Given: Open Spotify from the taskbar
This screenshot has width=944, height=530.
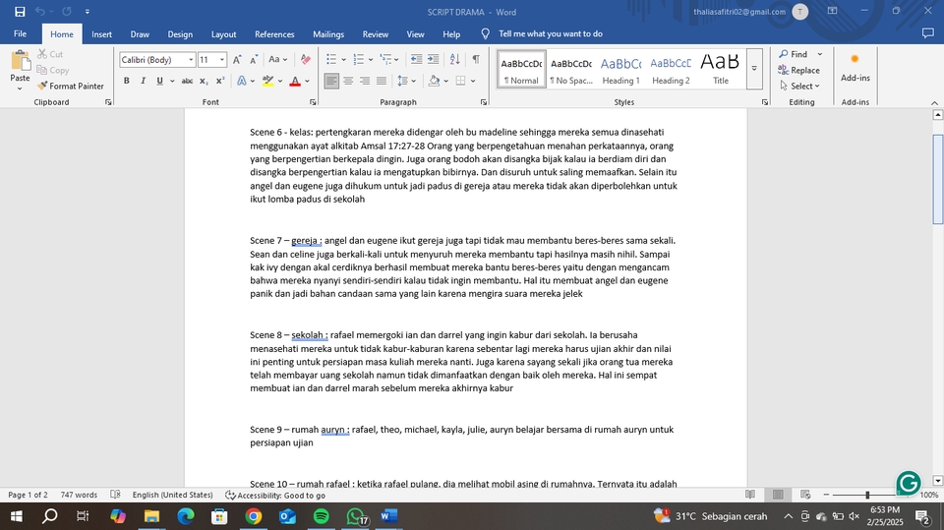Looking at the screenshot, I should tap(322, 516).
